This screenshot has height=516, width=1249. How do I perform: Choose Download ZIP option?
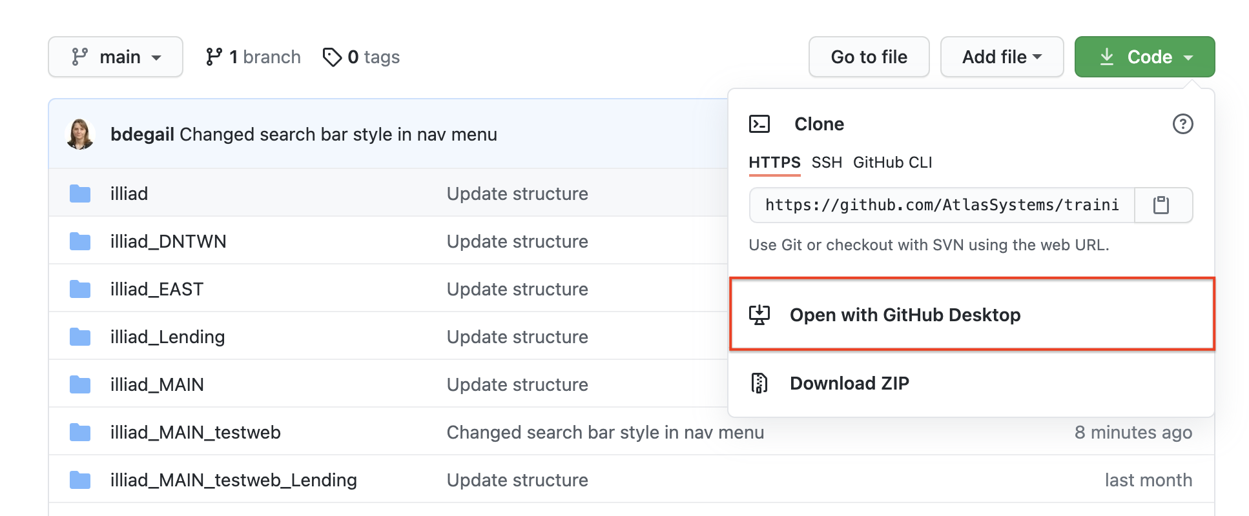(849, 383)
